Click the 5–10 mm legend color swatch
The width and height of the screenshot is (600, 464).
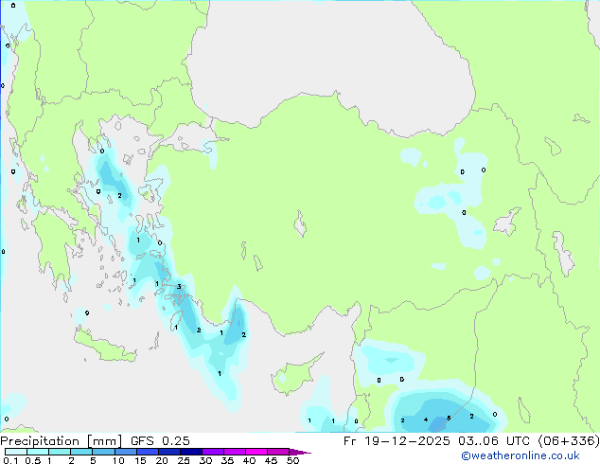point(103,452)
